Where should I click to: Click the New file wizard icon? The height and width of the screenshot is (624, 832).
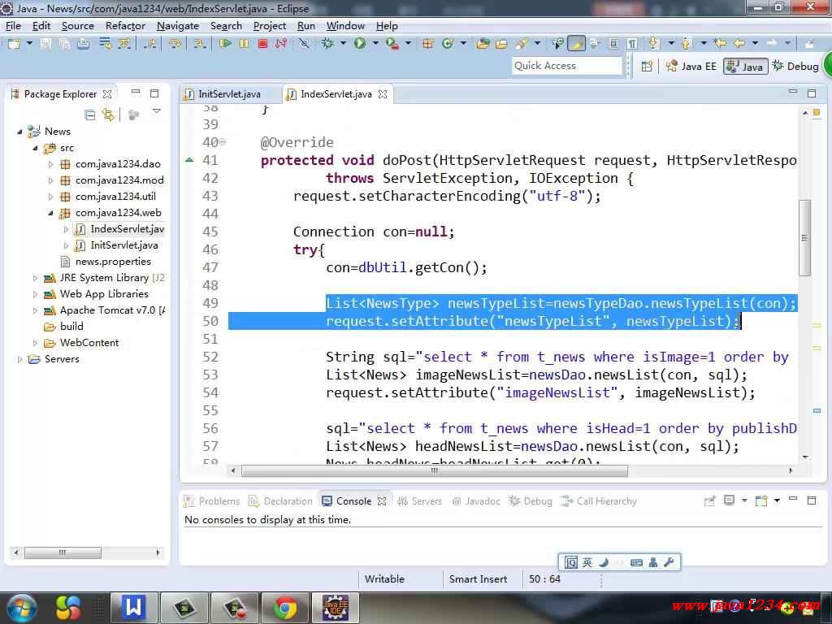(x=13, y=44)
